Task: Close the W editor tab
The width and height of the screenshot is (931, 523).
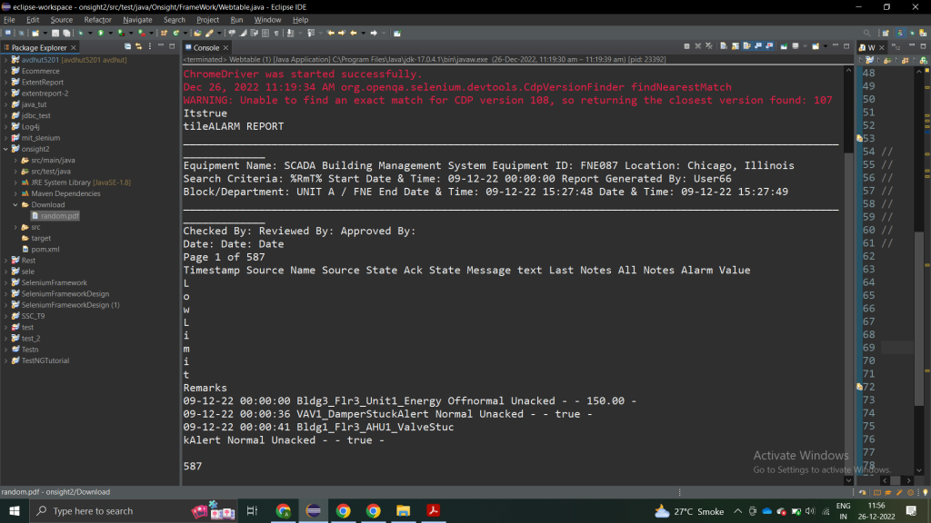Action: (882, 47)
